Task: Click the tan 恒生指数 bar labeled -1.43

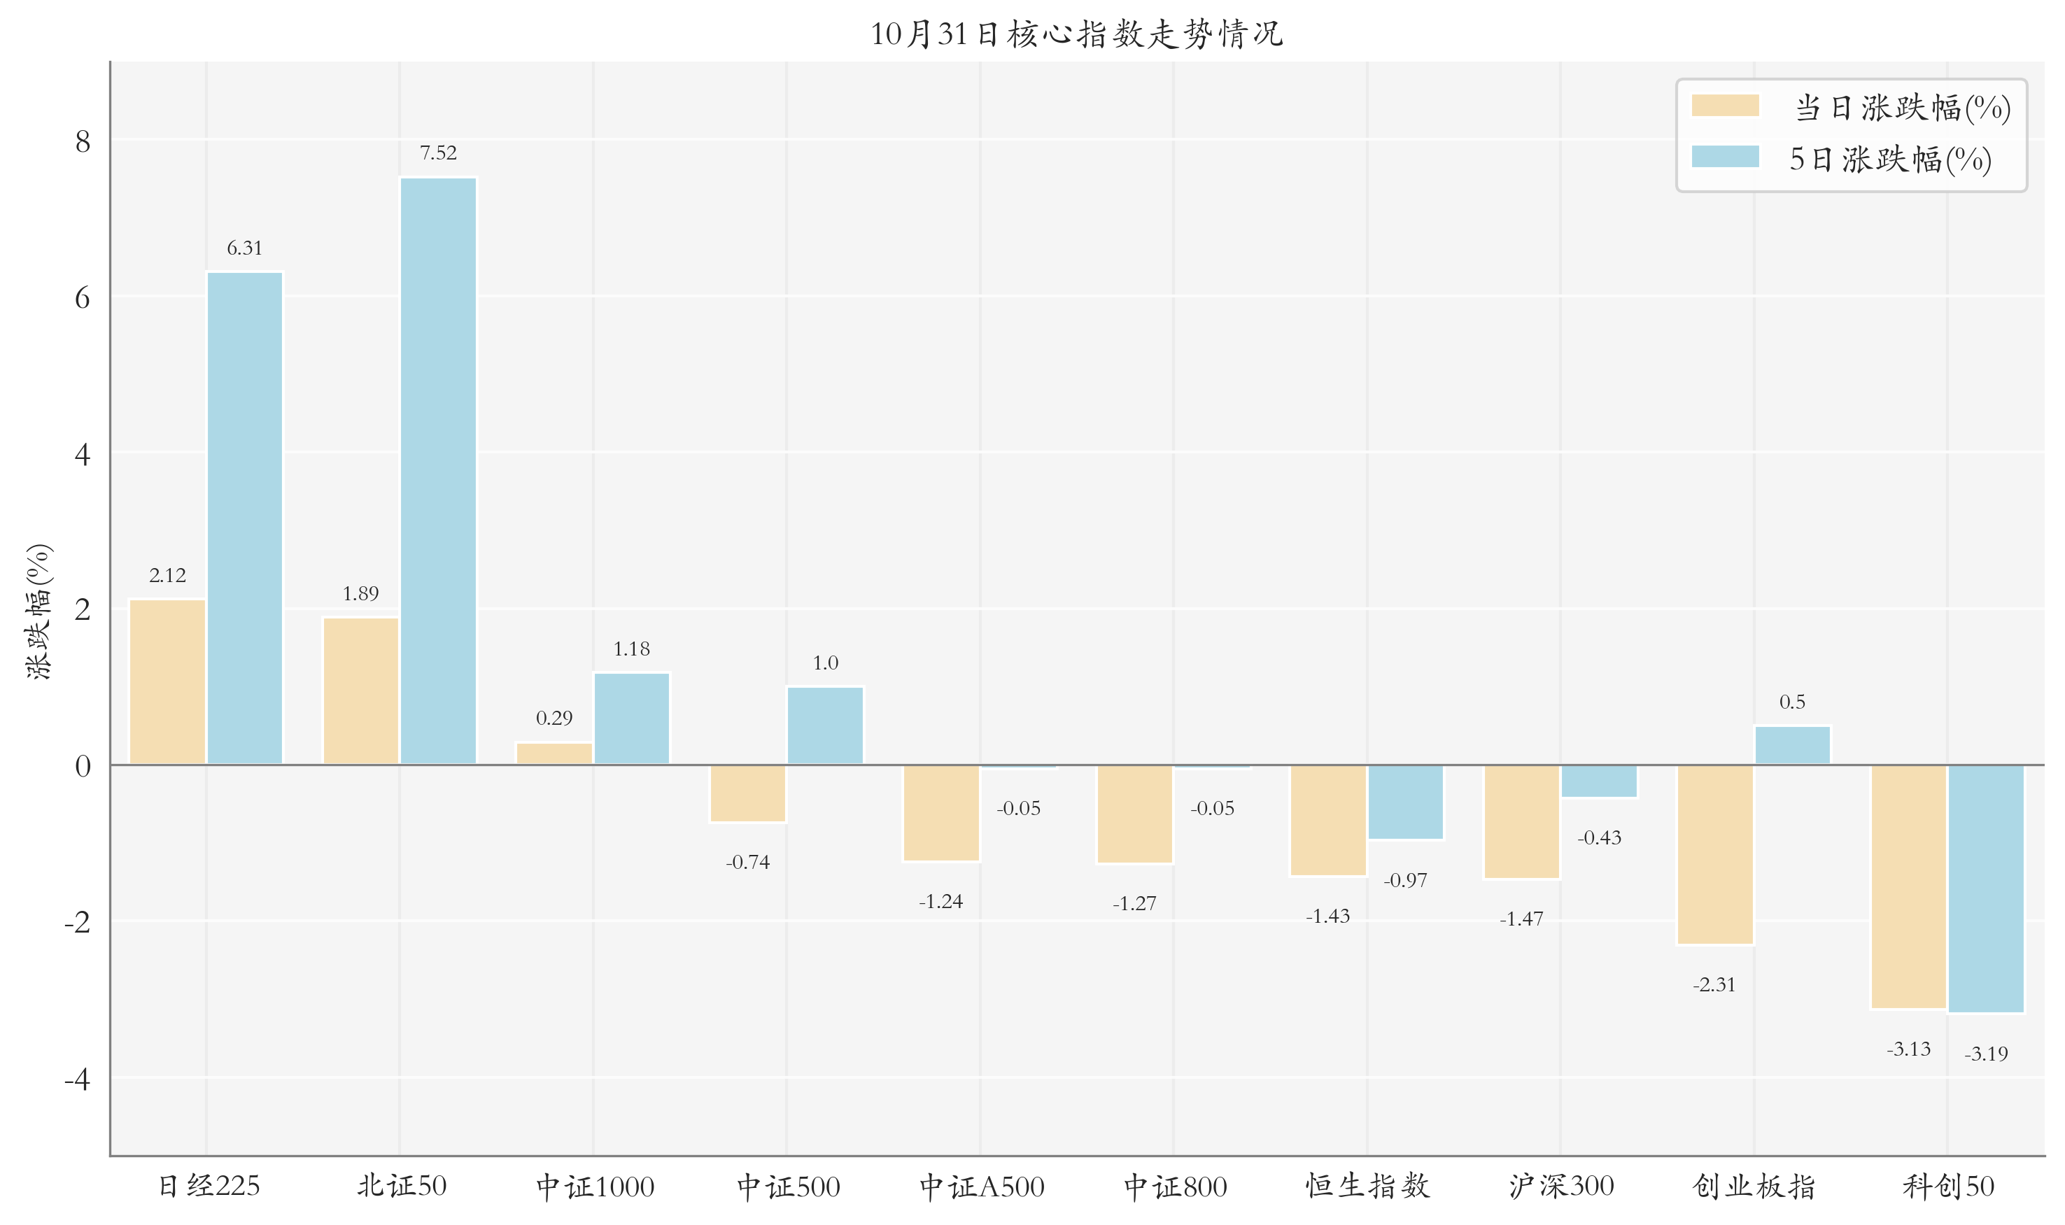Action: [1327, 820]
